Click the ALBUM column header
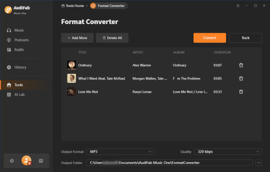Screen dimensions: 270x172 [179, 52]
